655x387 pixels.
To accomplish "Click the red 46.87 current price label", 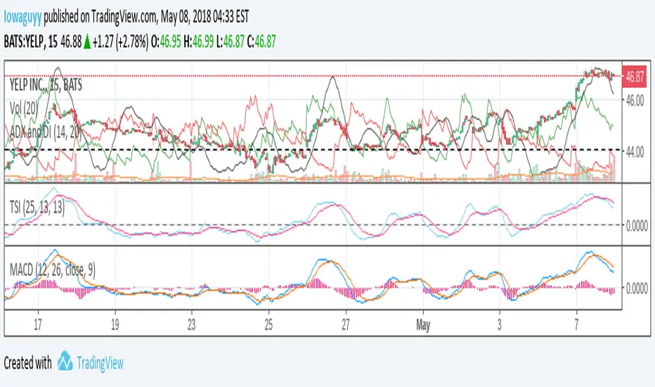I will click(x=635, y=77).
